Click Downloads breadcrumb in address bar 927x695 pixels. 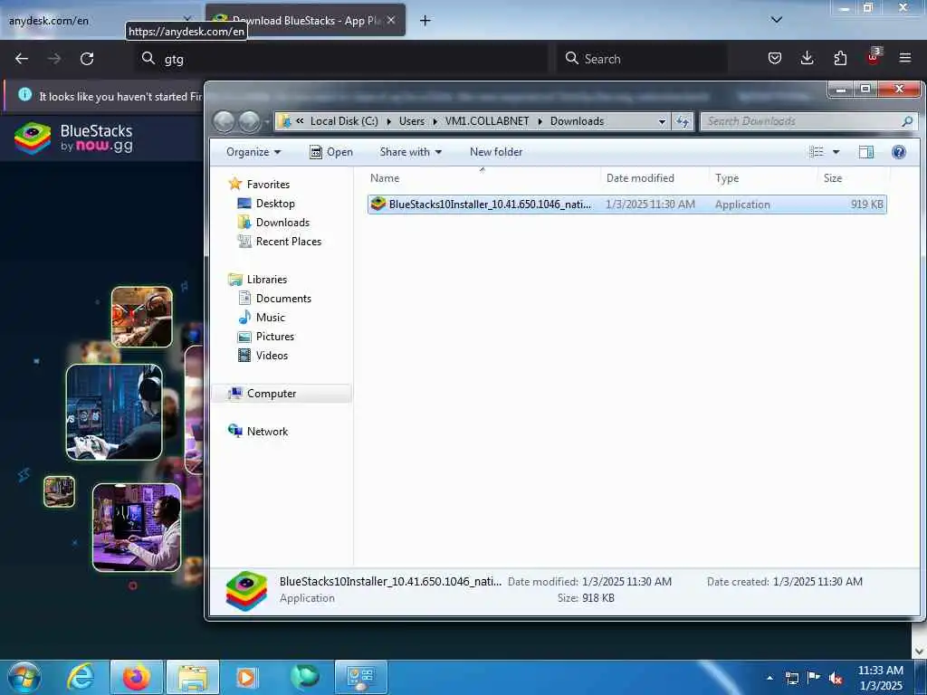click(577, 121)
